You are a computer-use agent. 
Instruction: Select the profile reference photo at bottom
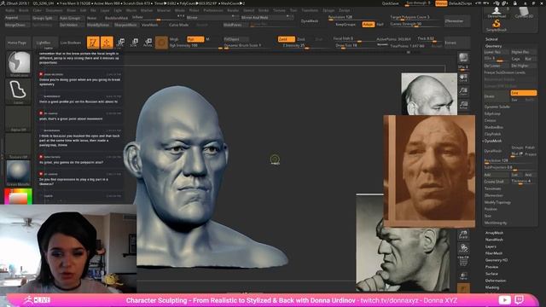(x=403, y=259)
